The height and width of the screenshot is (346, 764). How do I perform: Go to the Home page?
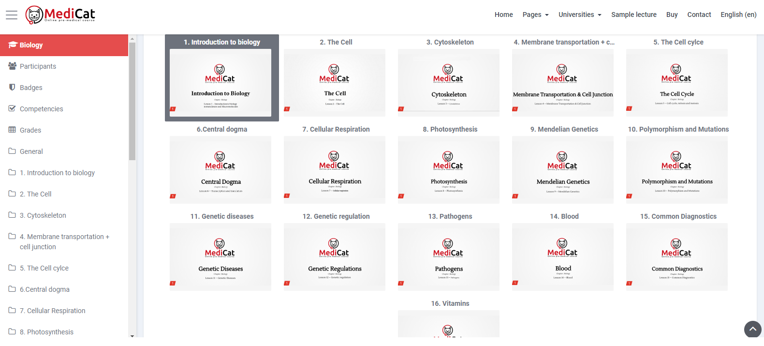click(x=504, y=15)
